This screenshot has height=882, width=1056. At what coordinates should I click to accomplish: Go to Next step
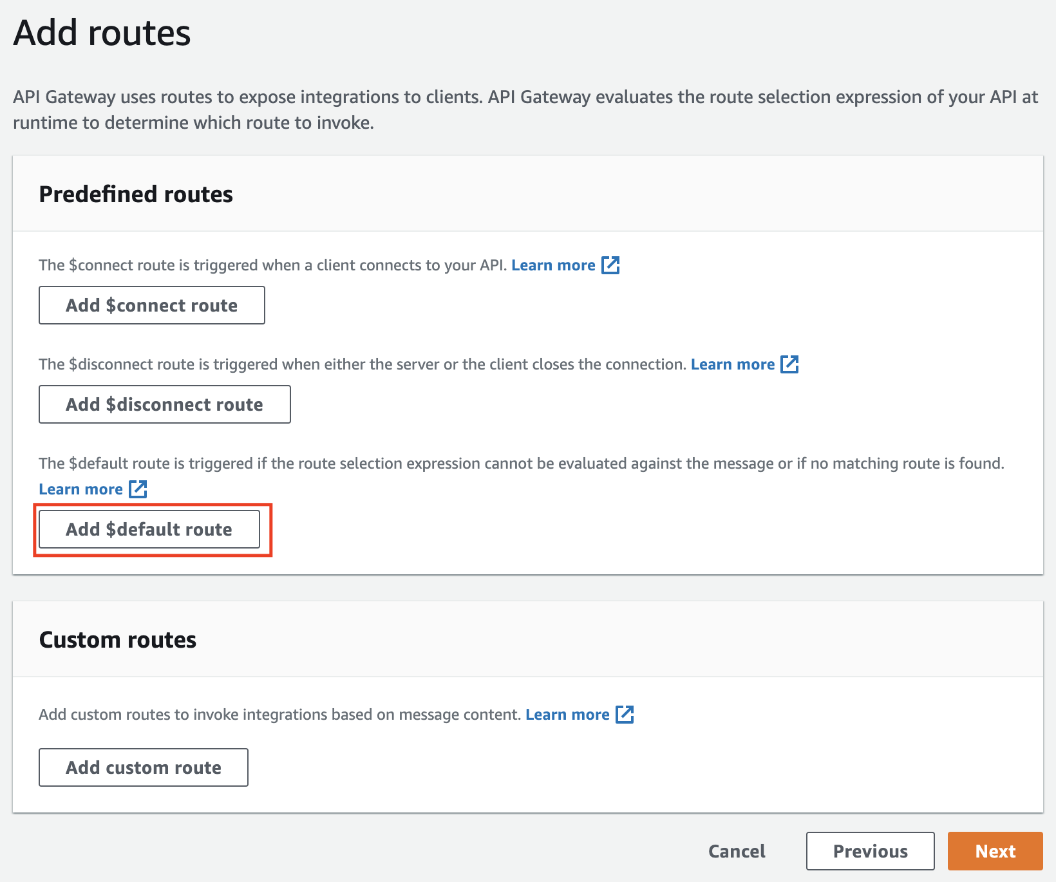[x=995, y=851]
